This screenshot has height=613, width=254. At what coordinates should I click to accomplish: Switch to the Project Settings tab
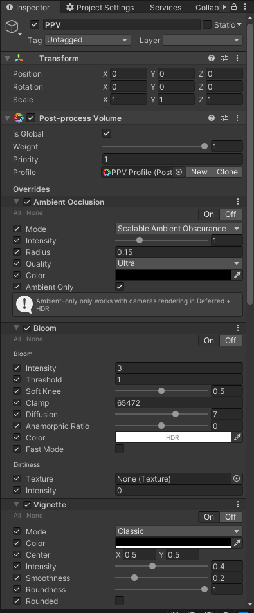tap(100, 7)
